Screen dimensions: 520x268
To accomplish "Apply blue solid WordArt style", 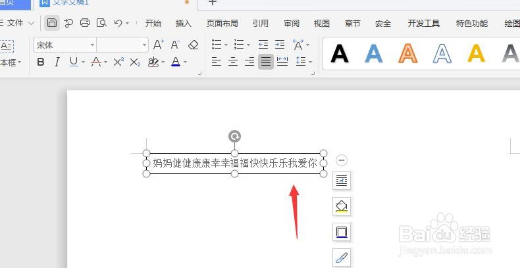I will coord(374,54).
